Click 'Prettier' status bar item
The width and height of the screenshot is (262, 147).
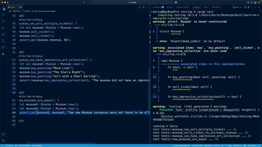252,145
